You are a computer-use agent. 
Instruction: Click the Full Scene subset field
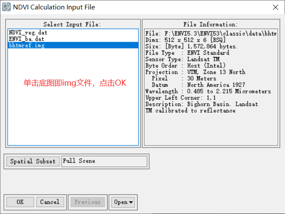[104, 161]
